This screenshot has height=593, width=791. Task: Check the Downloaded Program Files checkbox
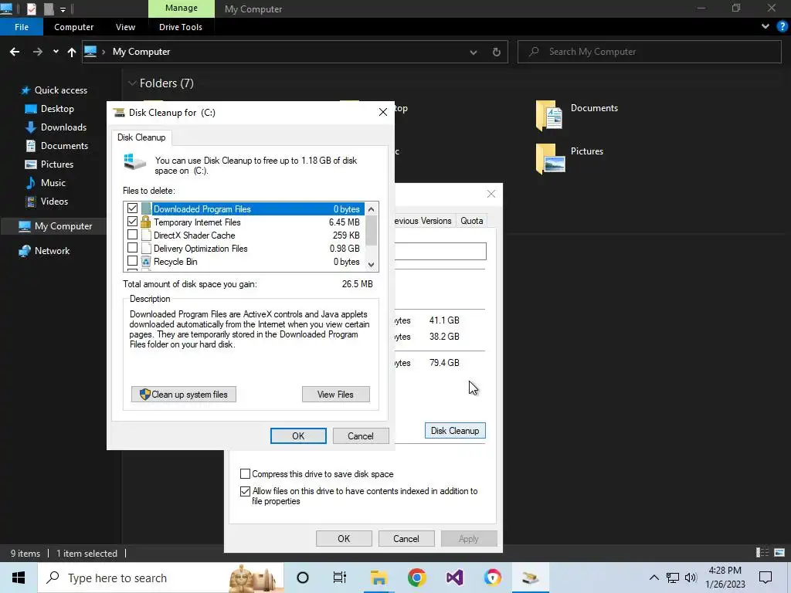[132, 208]
